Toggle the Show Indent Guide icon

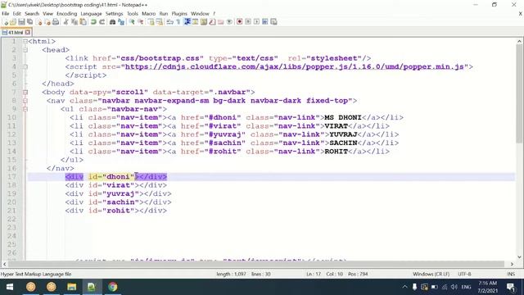[187, 22]
